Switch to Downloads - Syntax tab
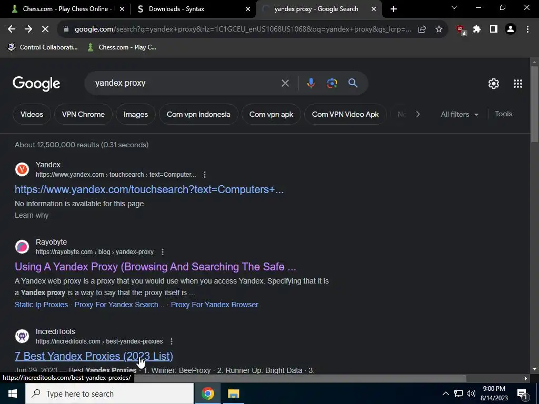 click(x=175, y=9)
